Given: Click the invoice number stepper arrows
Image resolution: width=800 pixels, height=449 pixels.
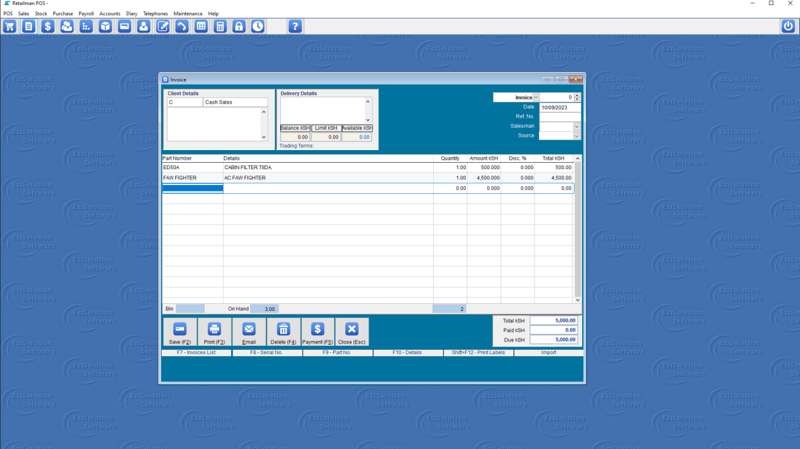Looking at the screenshot, I should [x=577, y=97].
